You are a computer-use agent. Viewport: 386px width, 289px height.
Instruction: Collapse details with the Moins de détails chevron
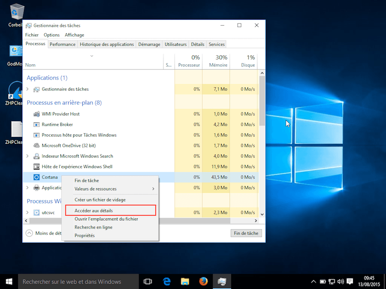coord(29,233)
